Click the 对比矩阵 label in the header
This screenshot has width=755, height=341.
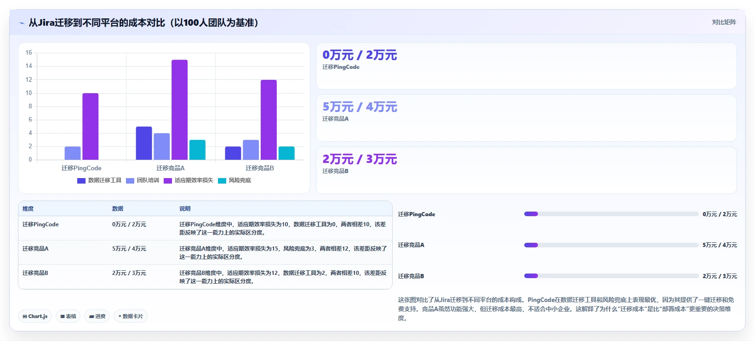pos(724,22)
